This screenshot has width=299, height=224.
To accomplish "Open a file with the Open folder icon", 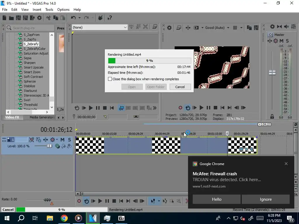I will [11, 18].
